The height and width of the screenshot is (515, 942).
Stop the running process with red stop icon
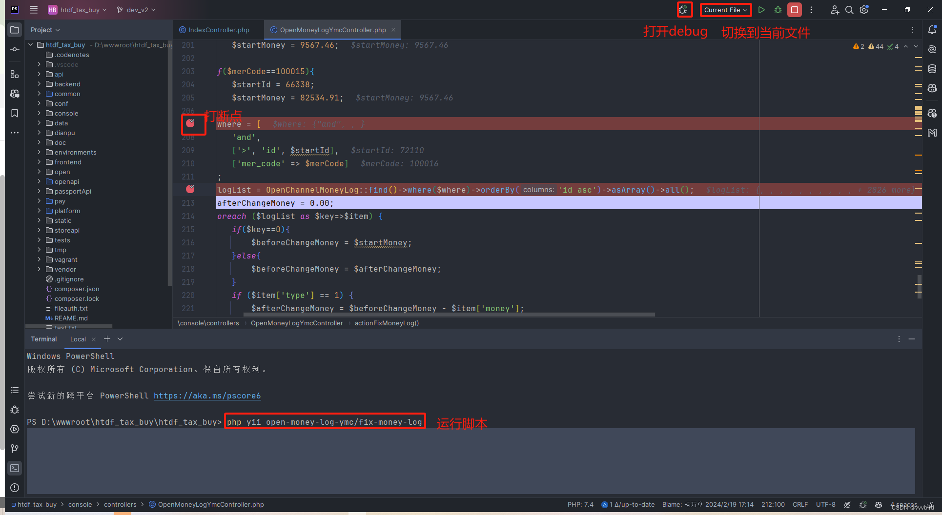pyautogui.click(x=795, y=10)
